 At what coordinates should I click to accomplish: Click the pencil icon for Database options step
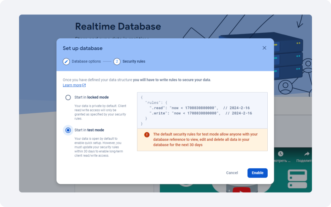(66, 61)
